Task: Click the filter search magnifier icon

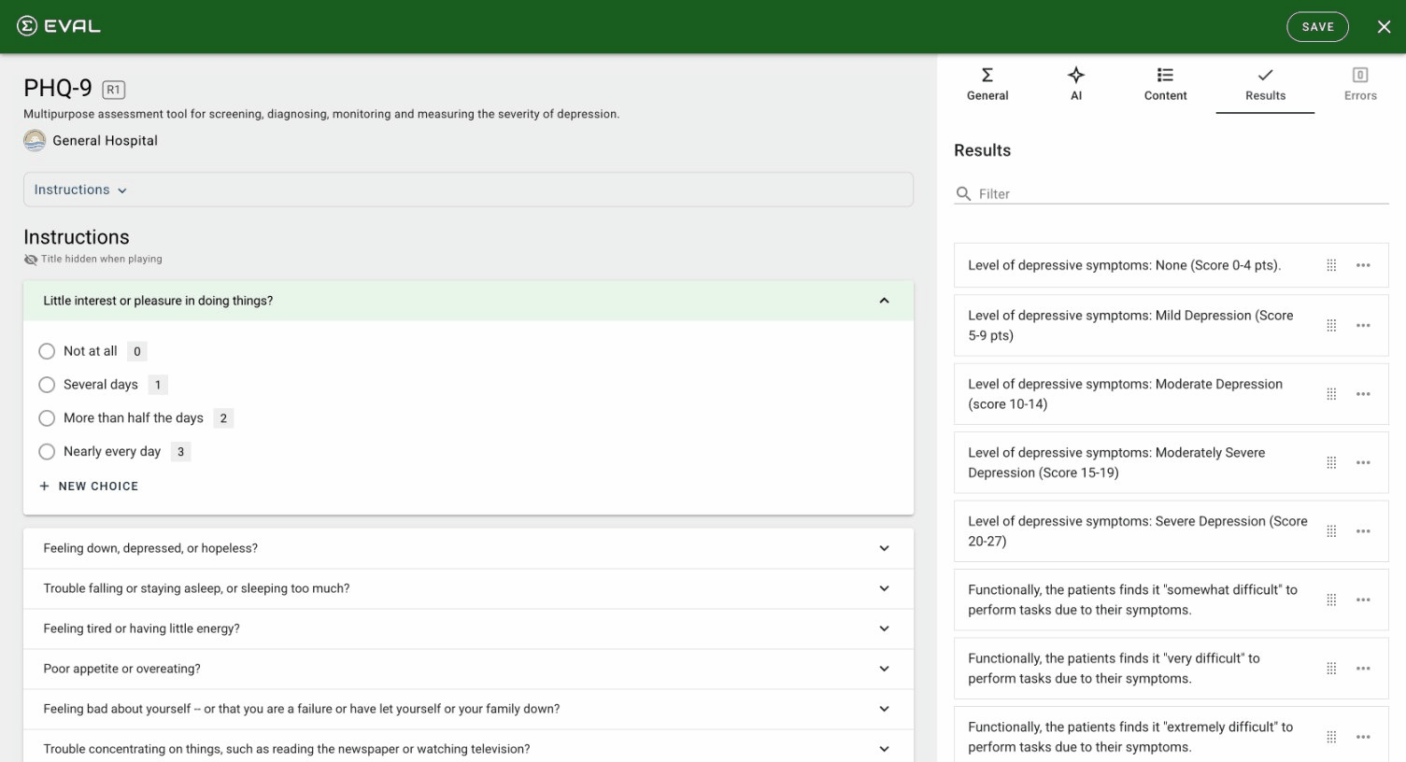Action: 963,194
